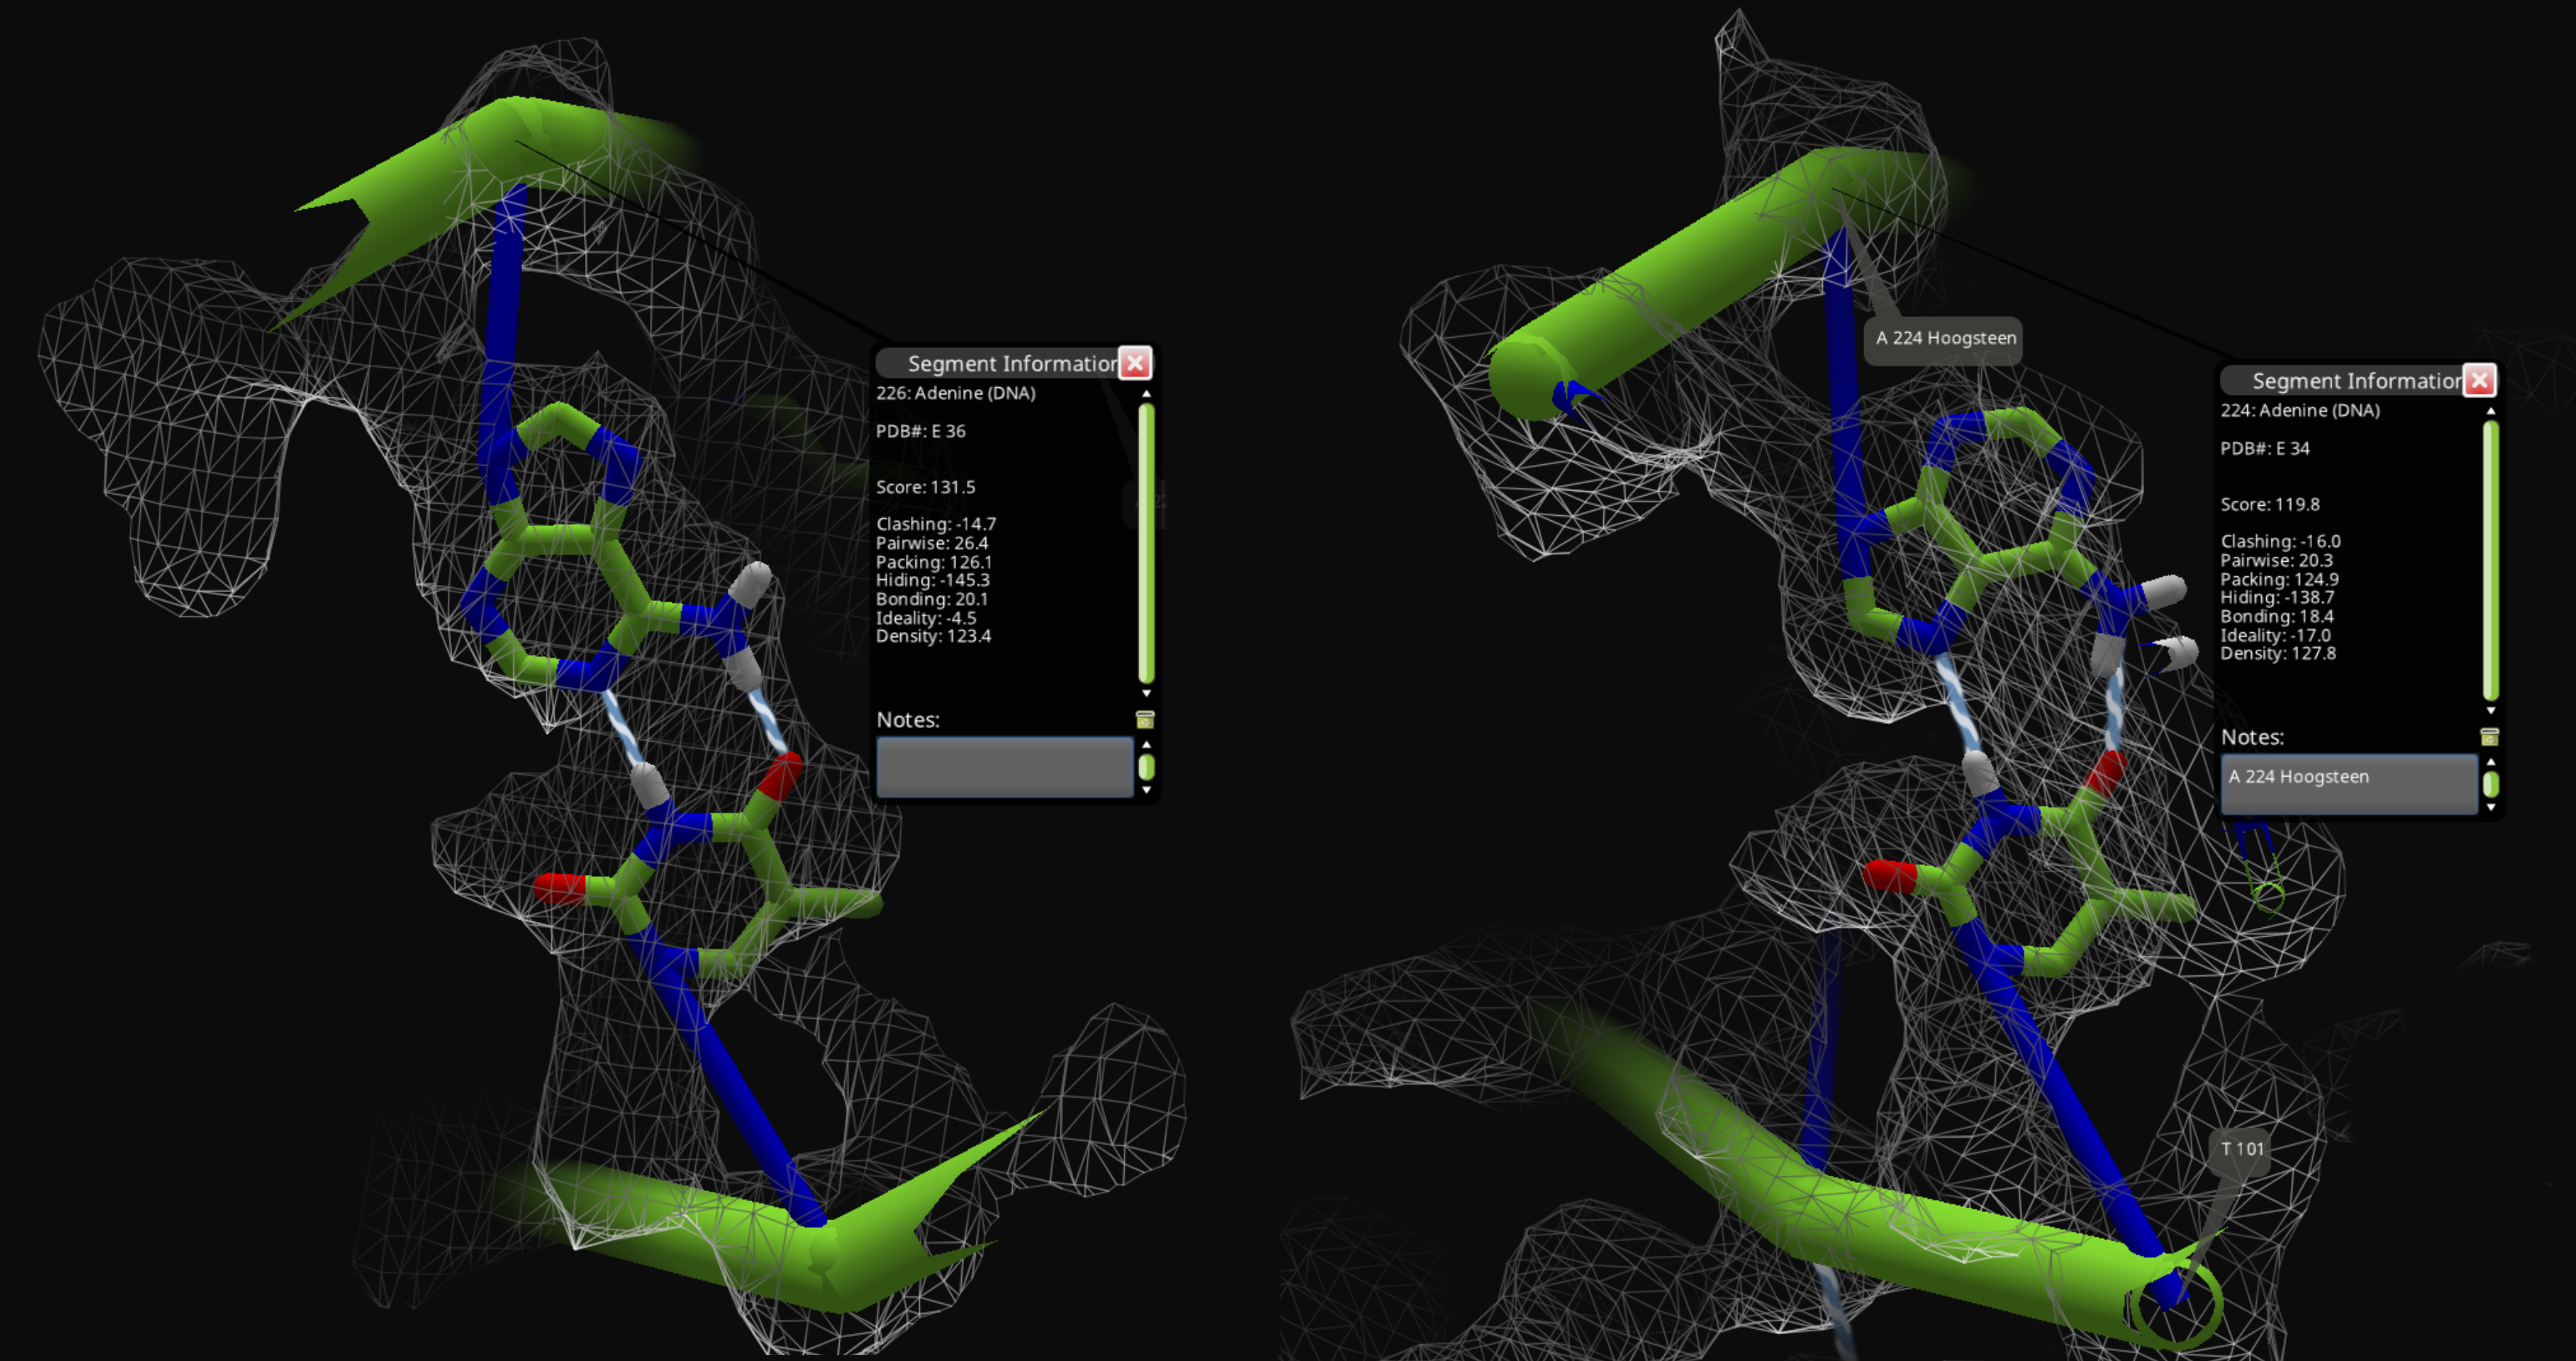Click scroll-up arrow in segment 224 score list
Screen dimensions: 2576x1361
pyautogui.click(x=2491, y=412)
